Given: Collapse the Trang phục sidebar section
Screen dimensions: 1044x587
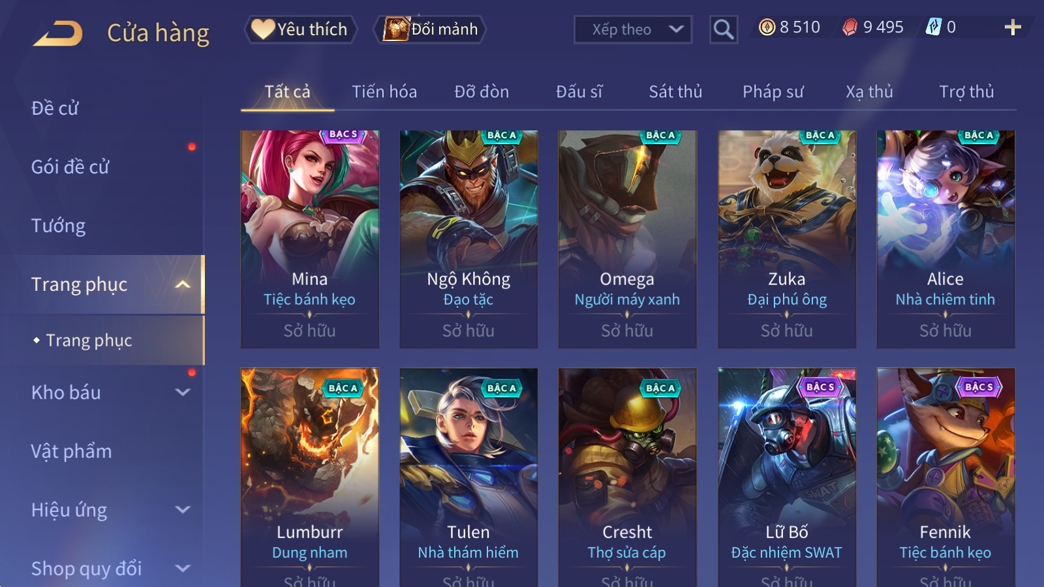Looking at the screenshot, I should click(x=183, y=284).
